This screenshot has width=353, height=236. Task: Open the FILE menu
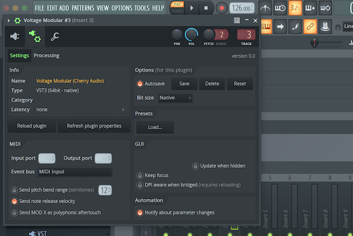tap(39, 8)
